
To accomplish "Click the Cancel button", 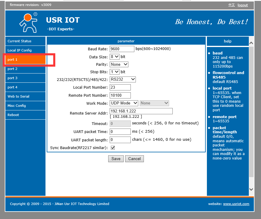I will click(x=134, y=159).
